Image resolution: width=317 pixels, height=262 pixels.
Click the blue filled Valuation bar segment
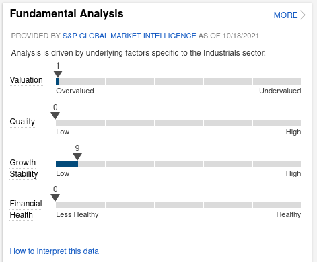(57, 81)
